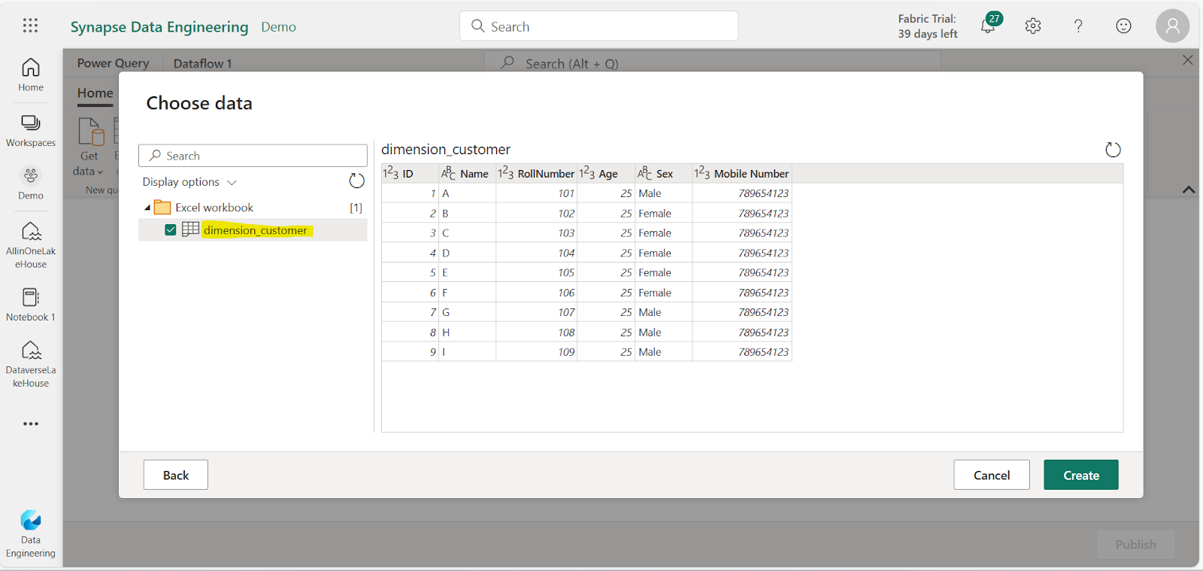1203x571 pixels.
Task: Open the settings gear icon
Action: pos(1033,26)
